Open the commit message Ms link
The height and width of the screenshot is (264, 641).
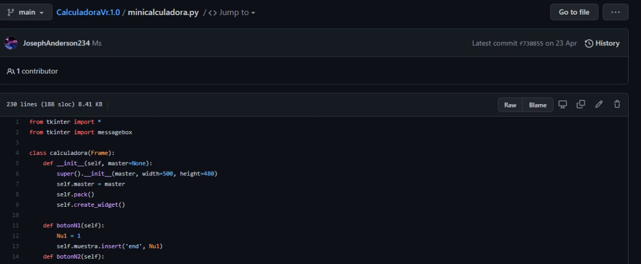click(97, 43)
